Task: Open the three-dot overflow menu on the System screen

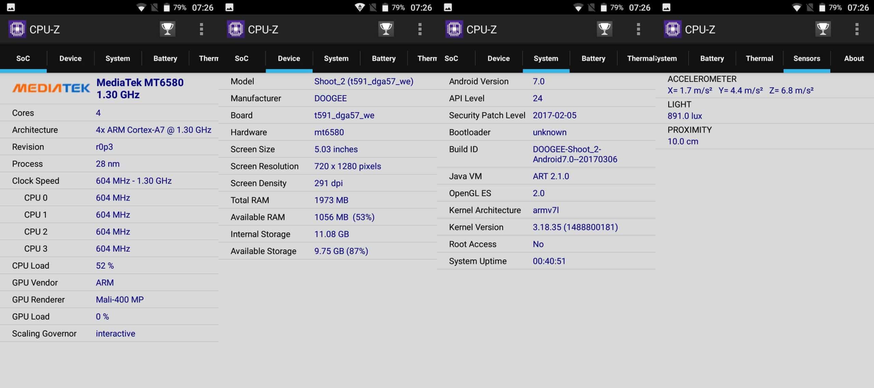Action: [638, 29]
